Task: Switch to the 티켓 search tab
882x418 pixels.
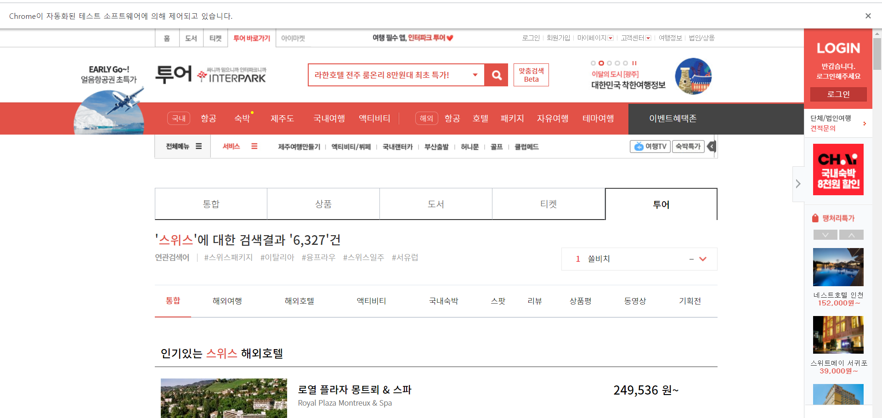Action: [x=548, y=204]
